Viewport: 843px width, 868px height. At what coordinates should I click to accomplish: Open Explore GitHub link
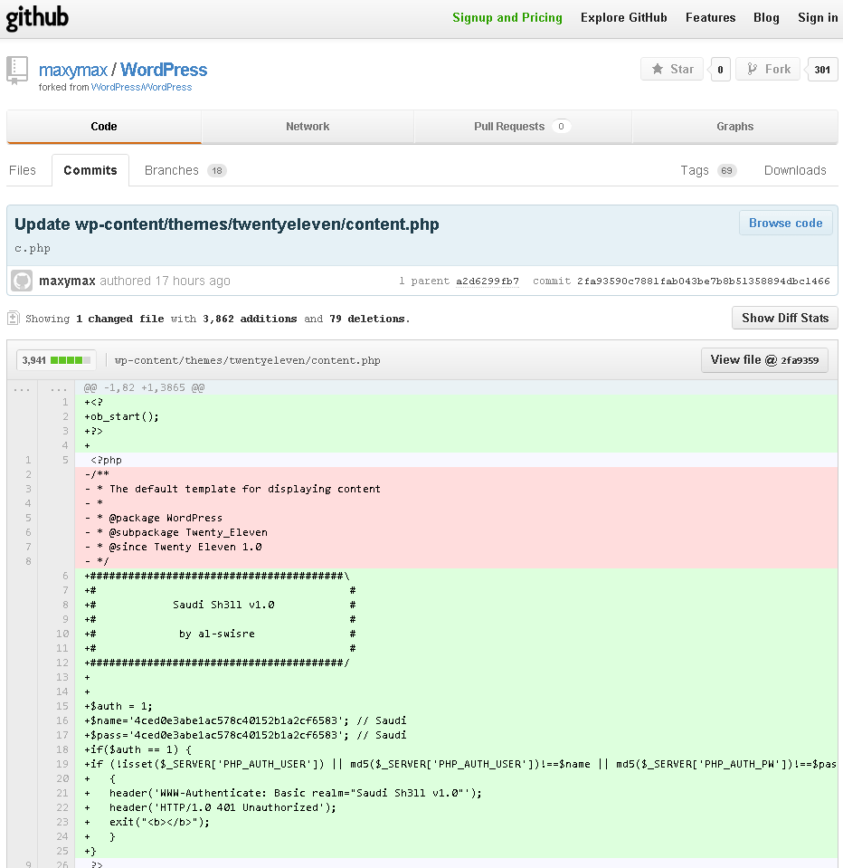[623, 18]
